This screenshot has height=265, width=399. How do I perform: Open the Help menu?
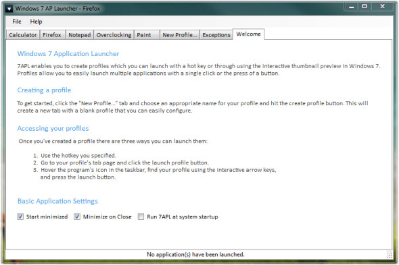36,22
